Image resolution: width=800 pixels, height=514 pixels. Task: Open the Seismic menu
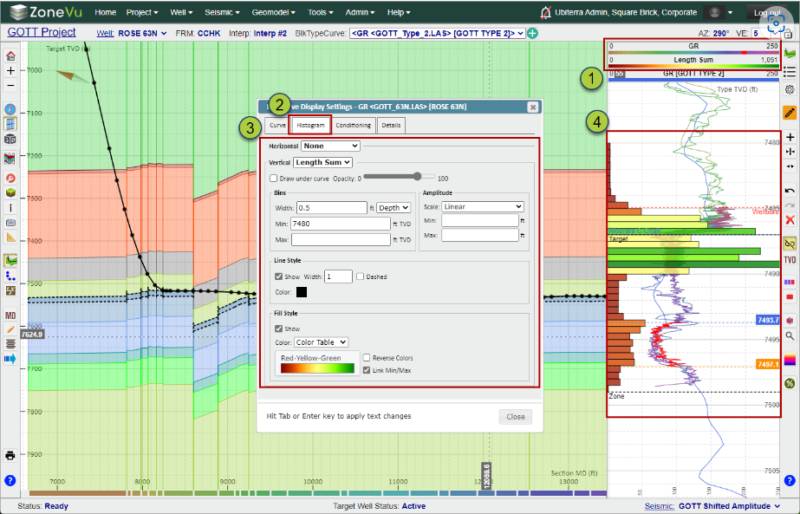tap(222, 12)
